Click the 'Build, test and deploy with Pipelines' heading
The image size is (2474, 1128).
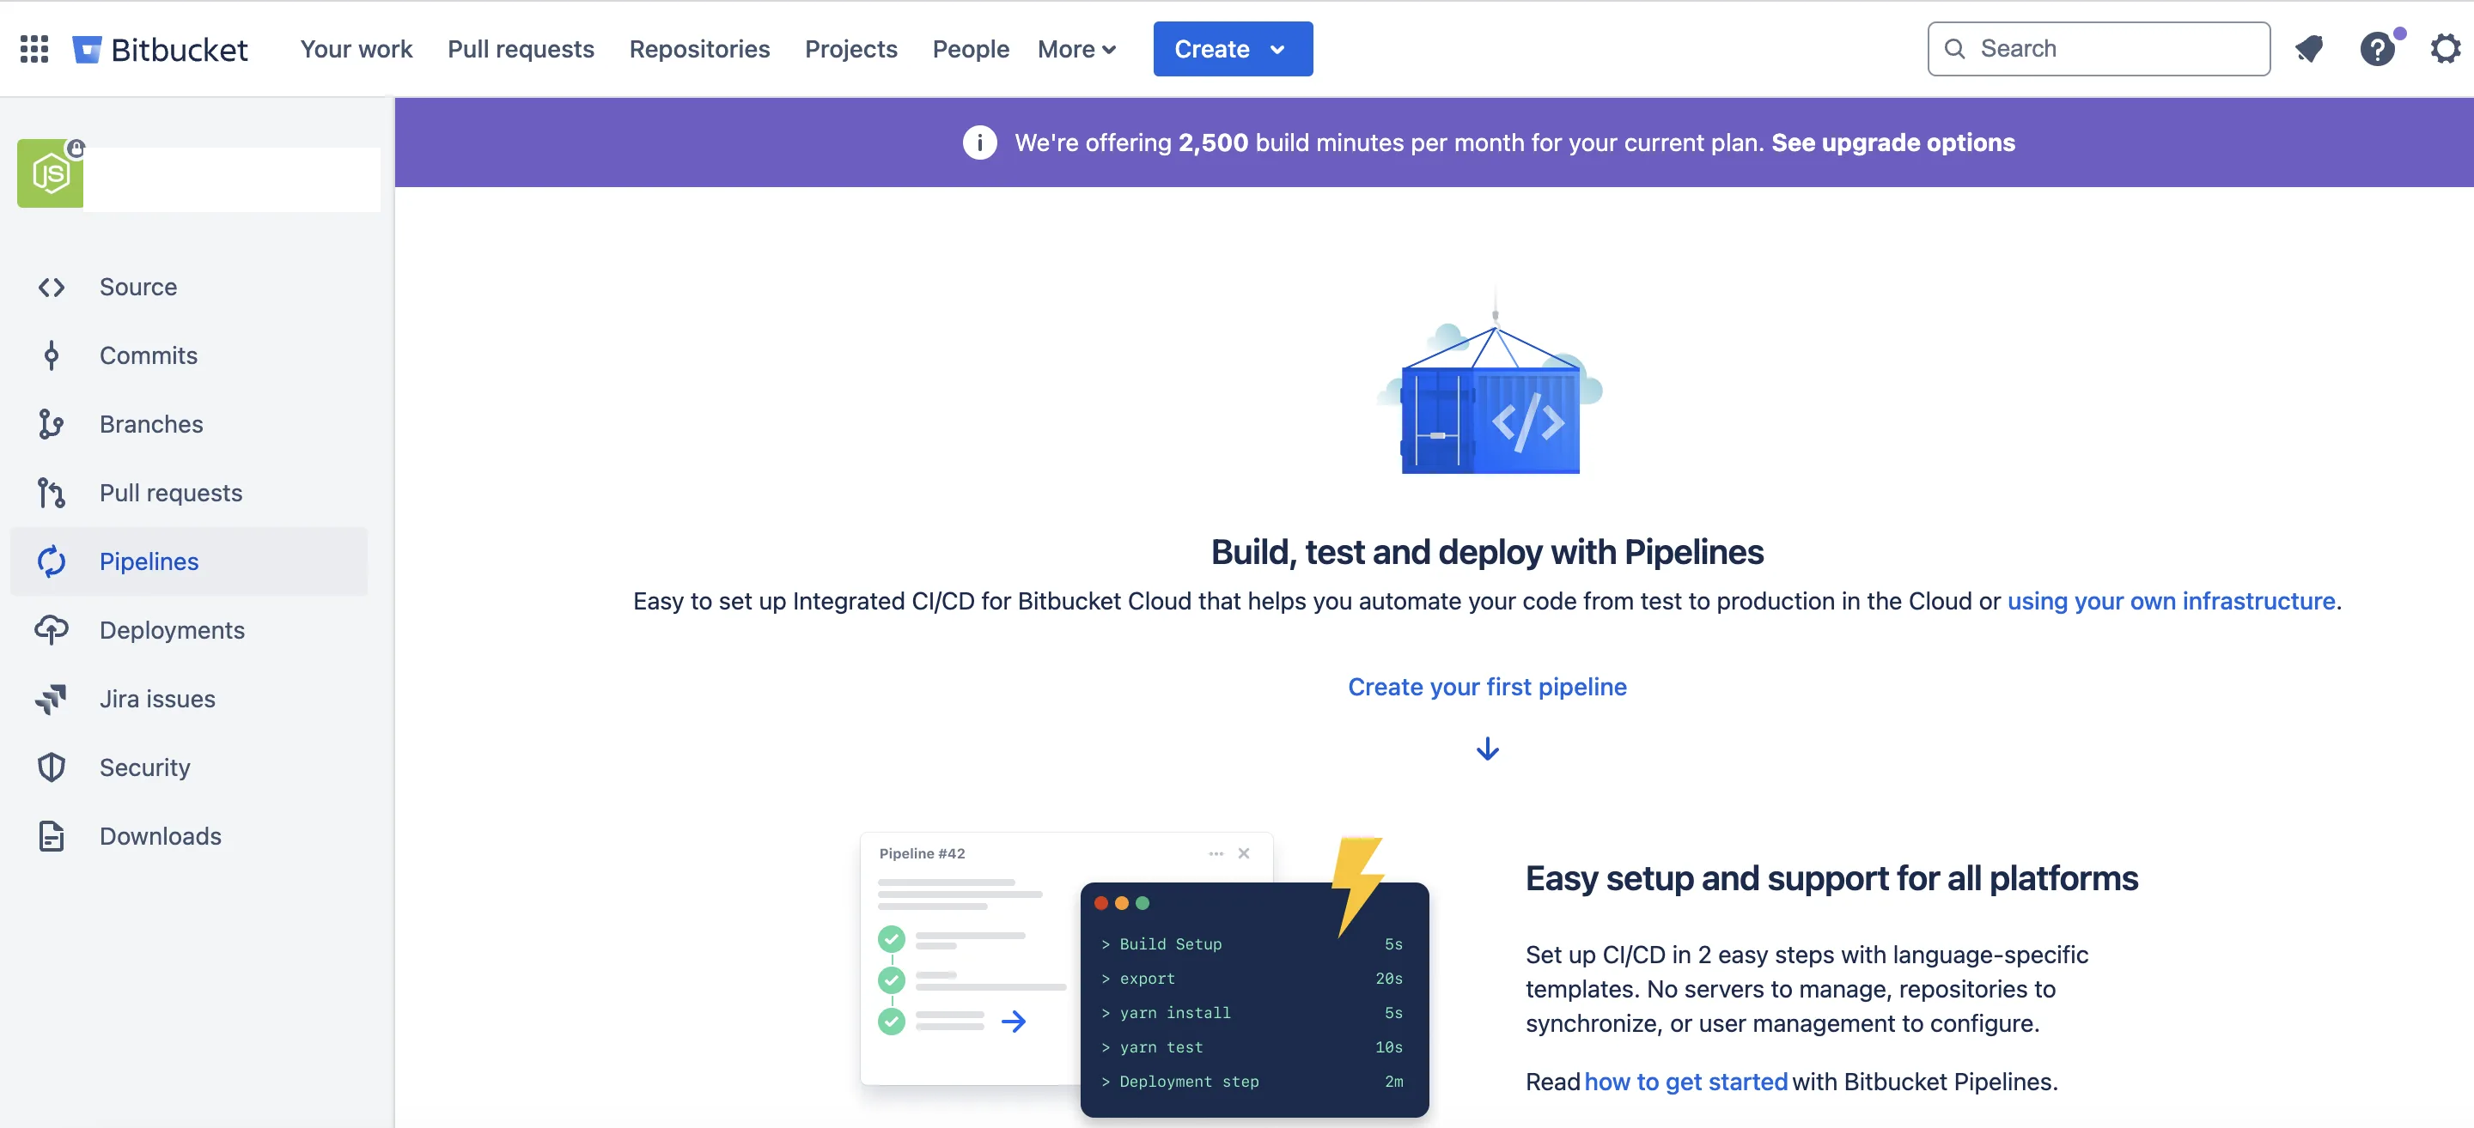[1488, 552]
